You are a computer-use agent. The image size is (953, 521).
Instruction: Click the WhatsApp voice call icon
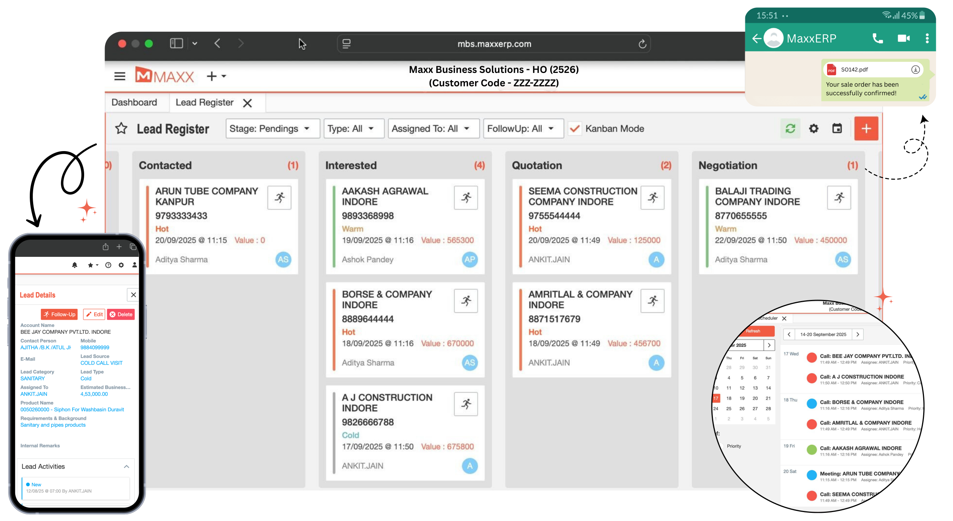877,38
